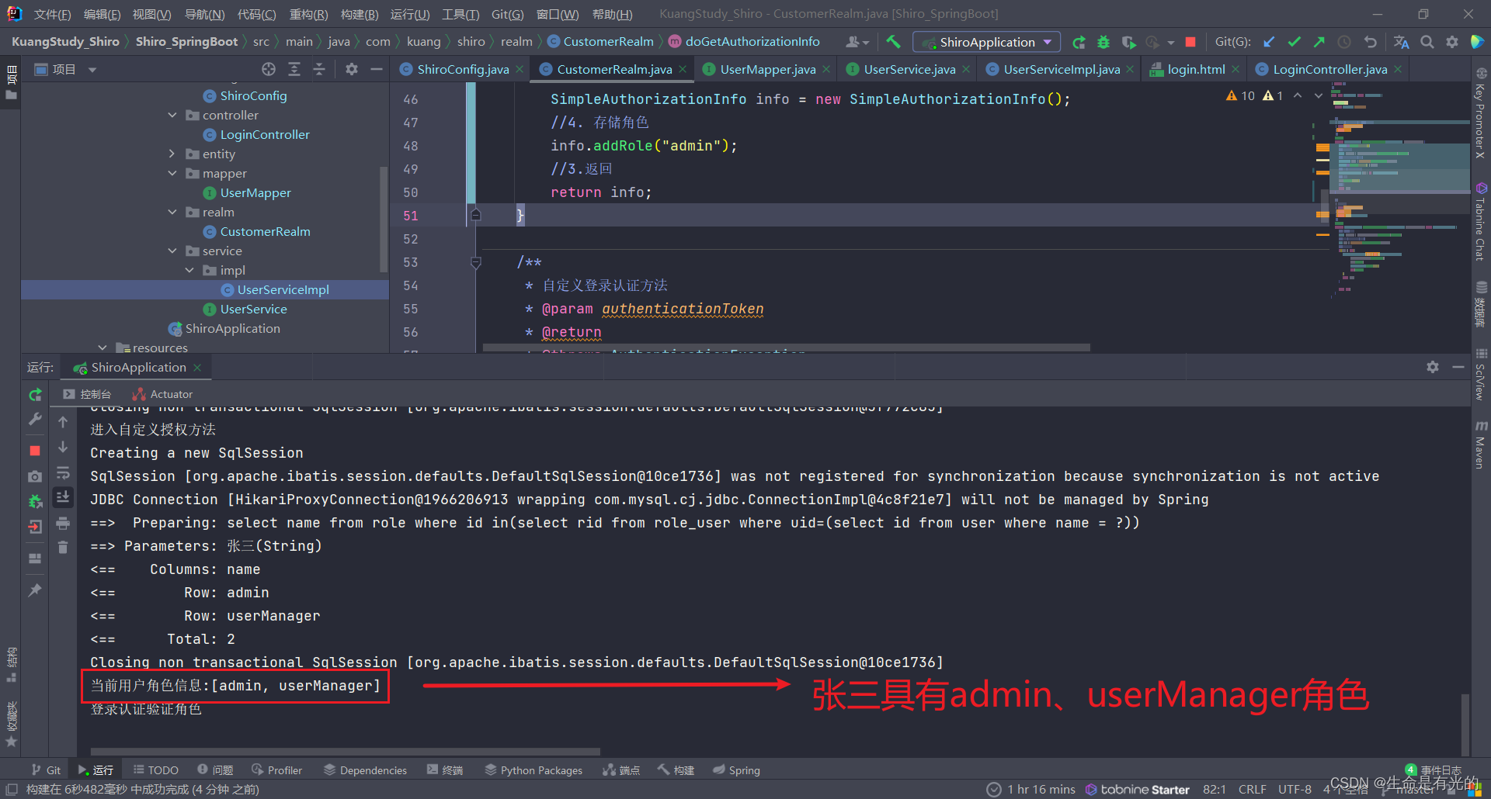Viewport: 1491px width, 799px height.
Task: Pin the Run tab with pin icon
Action: click(35, 590)
